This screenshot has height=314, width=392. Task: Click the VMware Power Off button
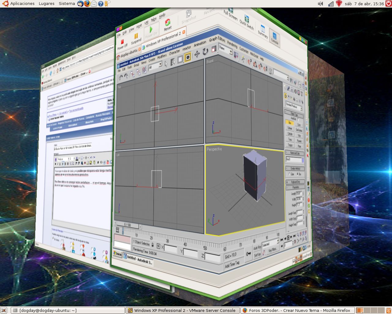(x=122, y=44)
